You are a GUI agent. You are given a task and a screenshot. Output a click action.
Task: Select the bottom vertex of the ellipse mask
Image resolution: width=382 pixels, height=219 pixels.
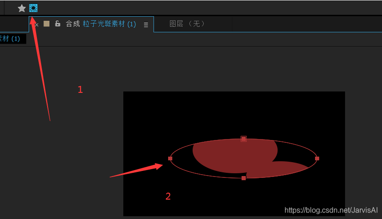click(x=243, y=178)
